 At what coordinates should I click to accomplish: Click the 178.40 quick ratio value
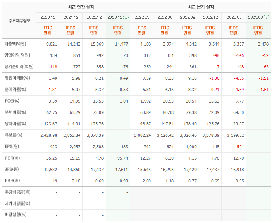coord(190,124)
